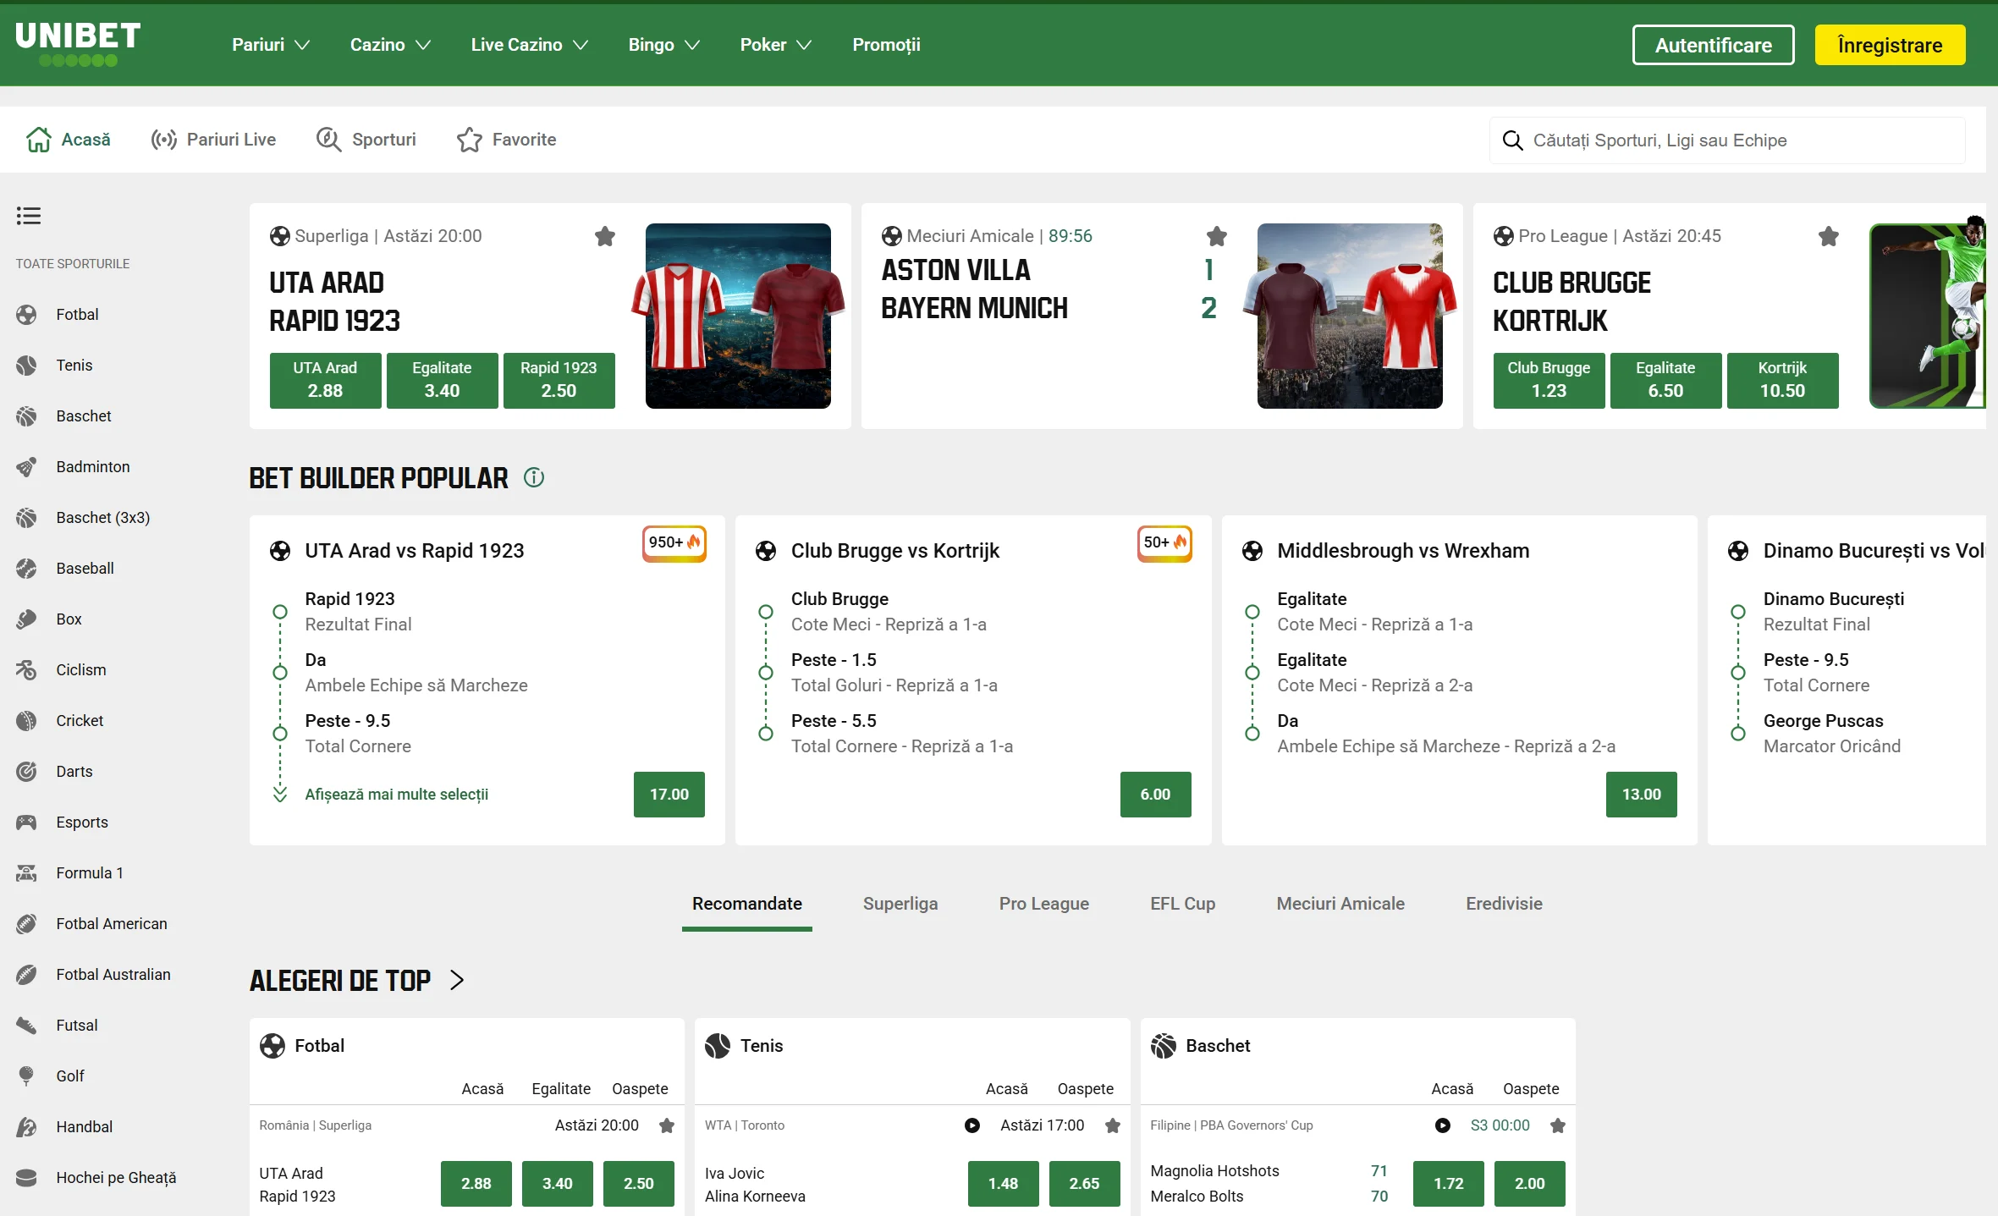Go to the Acasă tab

point(68,140)
